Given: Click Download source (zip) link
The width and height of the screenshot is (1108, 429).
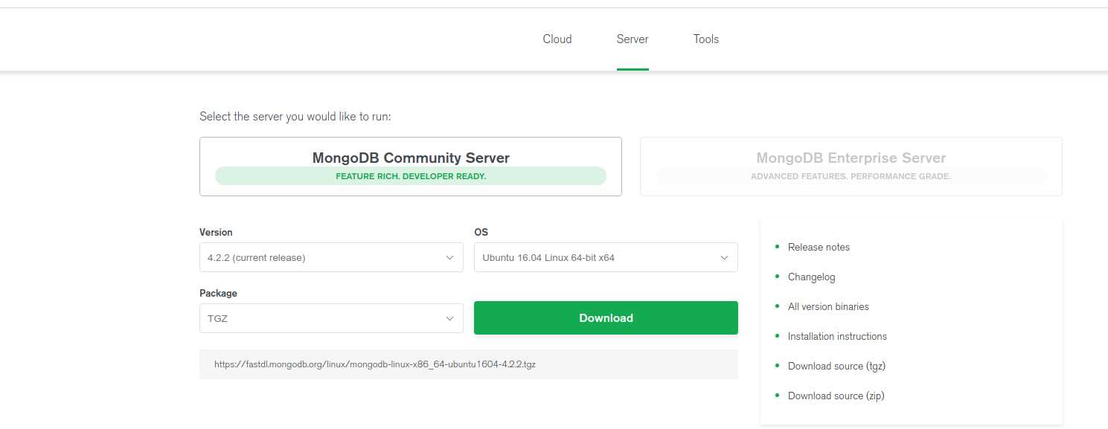Looking at the screenshot, I should [836, 396].
